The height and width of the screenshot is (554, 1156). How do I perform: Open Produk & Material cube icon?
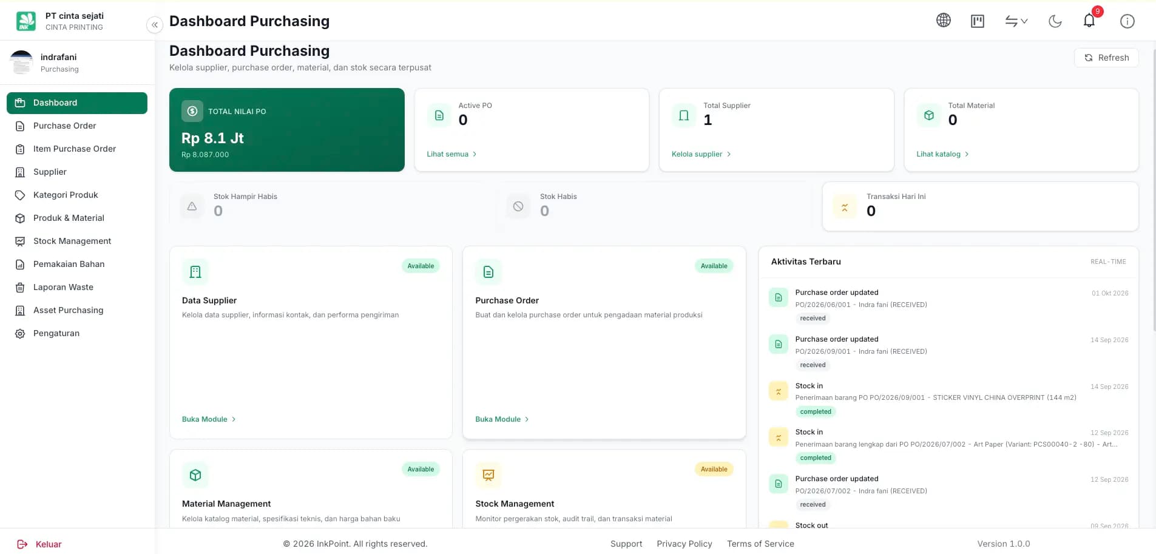pos(20,218)
